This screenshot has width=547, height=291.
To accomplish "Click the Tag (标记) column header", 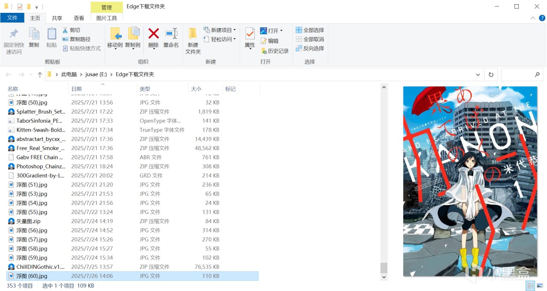I will coord(241,89).
